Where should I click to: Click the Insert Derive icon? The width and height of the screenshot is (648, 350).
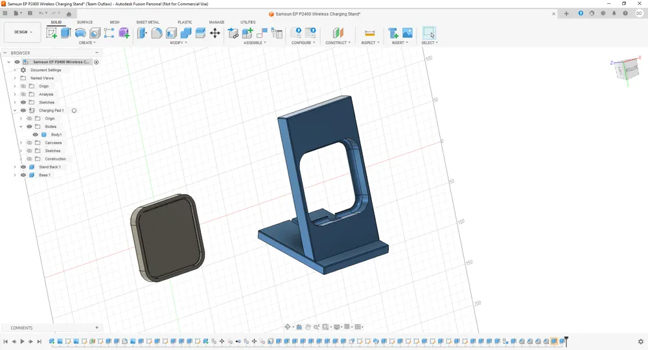click(x=393, y=33)
